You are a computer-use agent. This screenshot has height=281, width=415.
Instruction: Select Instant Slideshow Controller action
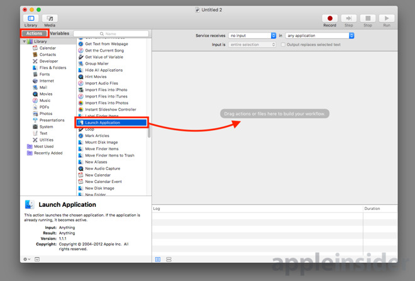111,109
